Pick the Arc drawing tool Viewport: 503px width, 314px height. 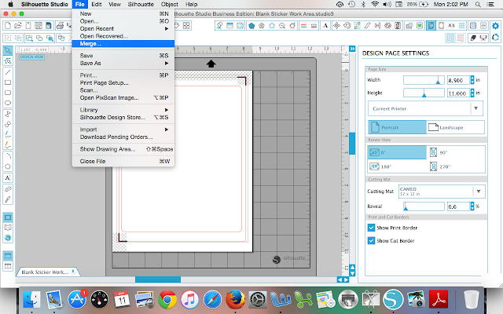click(x=8, y=156)
